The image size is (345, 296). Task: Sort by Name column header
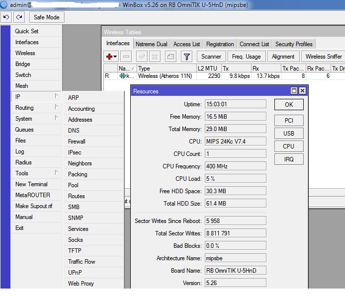127,69
